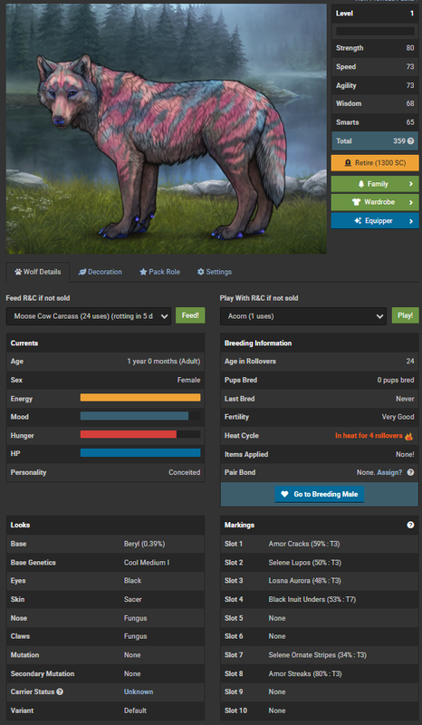Click Black Inuit Unders (53% : T7) marking

[x=312, y=599]
